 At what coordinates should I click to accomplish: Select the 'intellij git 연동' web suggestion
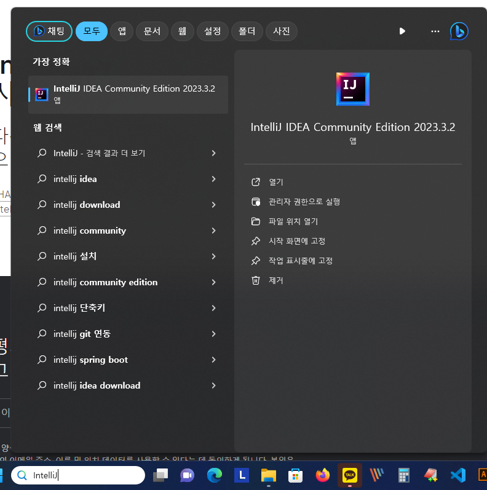(128, 334)
